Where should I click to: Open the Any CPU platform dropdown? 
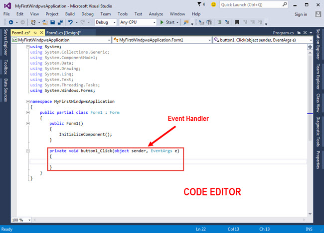click(138, 22)
